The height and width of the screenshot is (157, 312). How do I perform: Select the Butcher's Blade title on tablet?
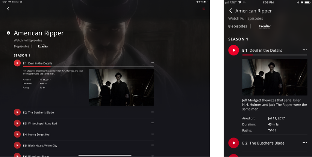(x=41, y=112)
